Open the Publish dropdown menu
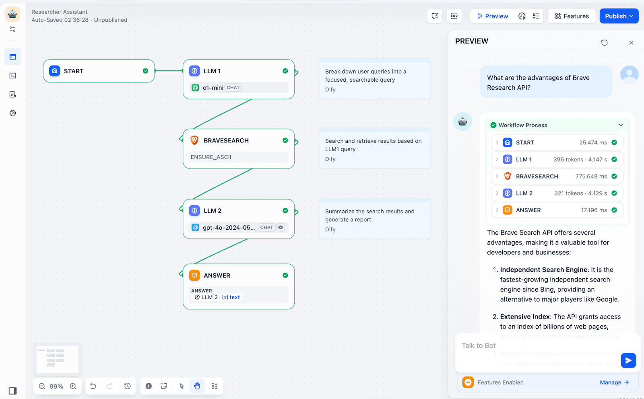The width and height of the screenshot is (644, 399). pos(619,16)
